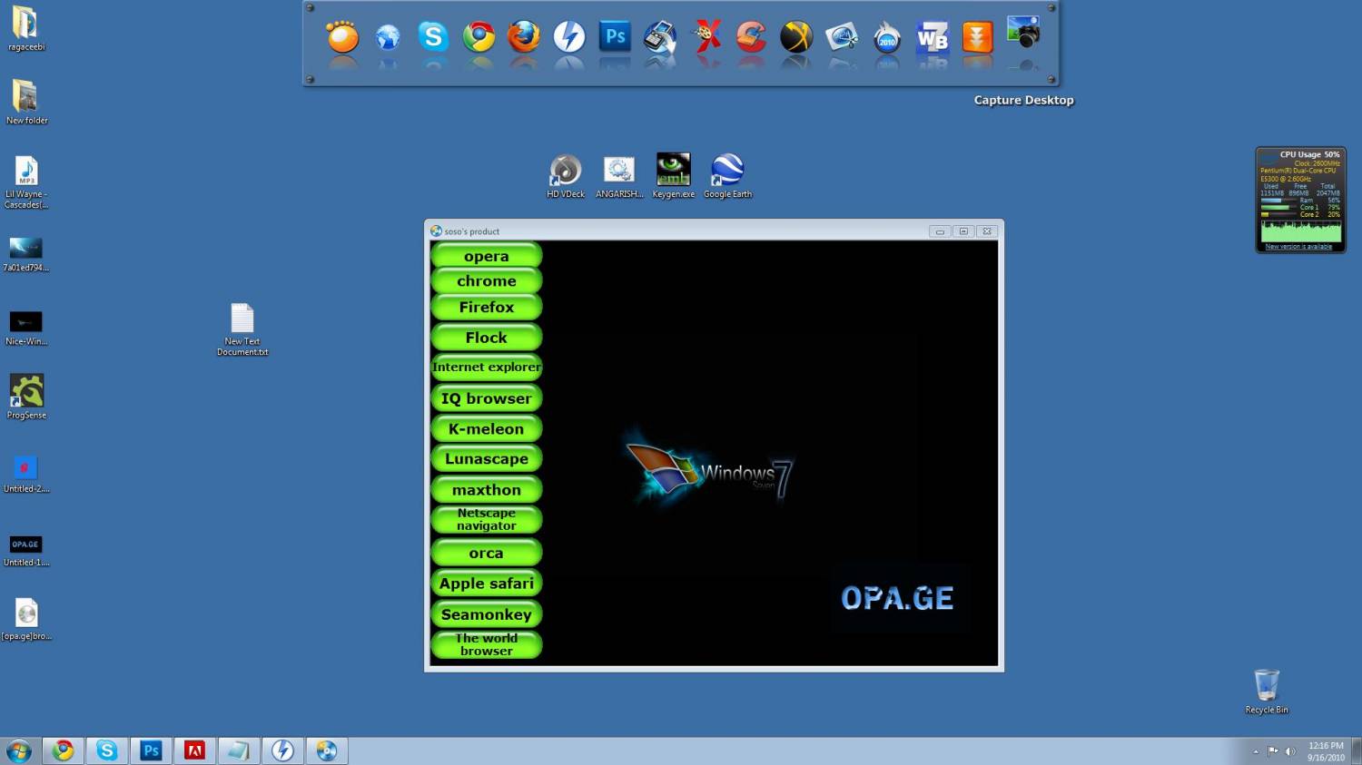1362x765 pixels.
Task: Click the green opera button
Action: coord(486,256)
